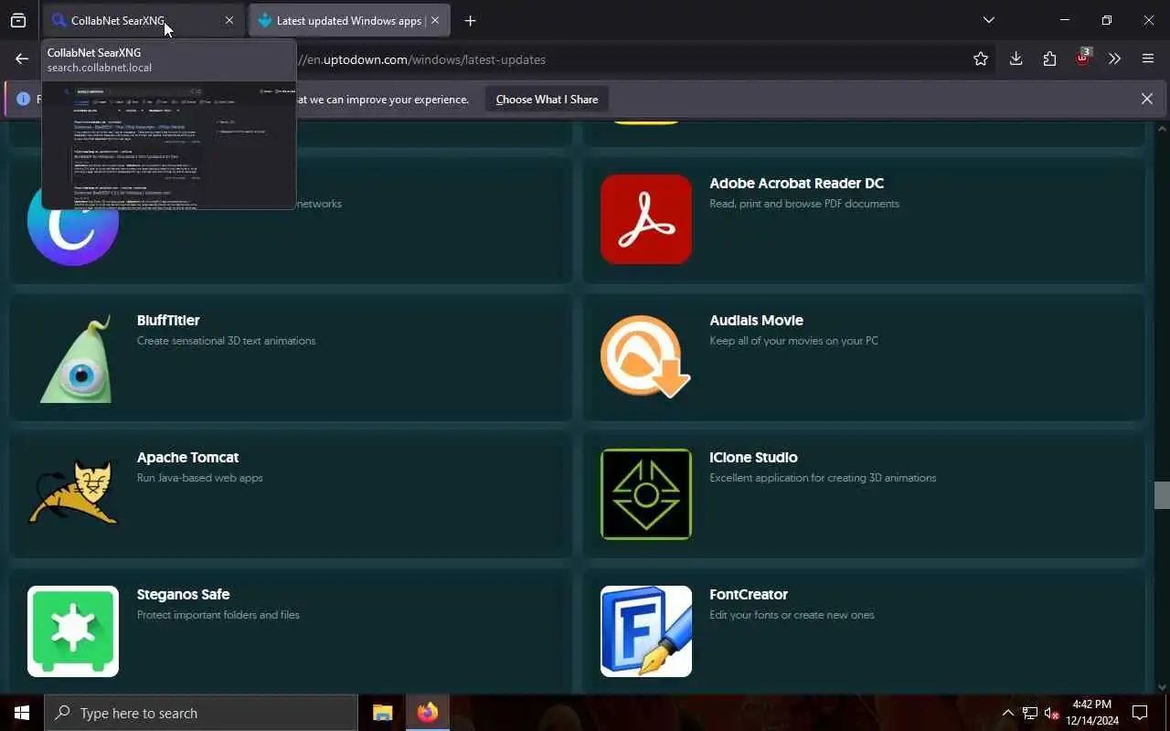Click the CollabNet SearXNG tab preview thumbnail
Screen dimensions: 1170x731
169,145
